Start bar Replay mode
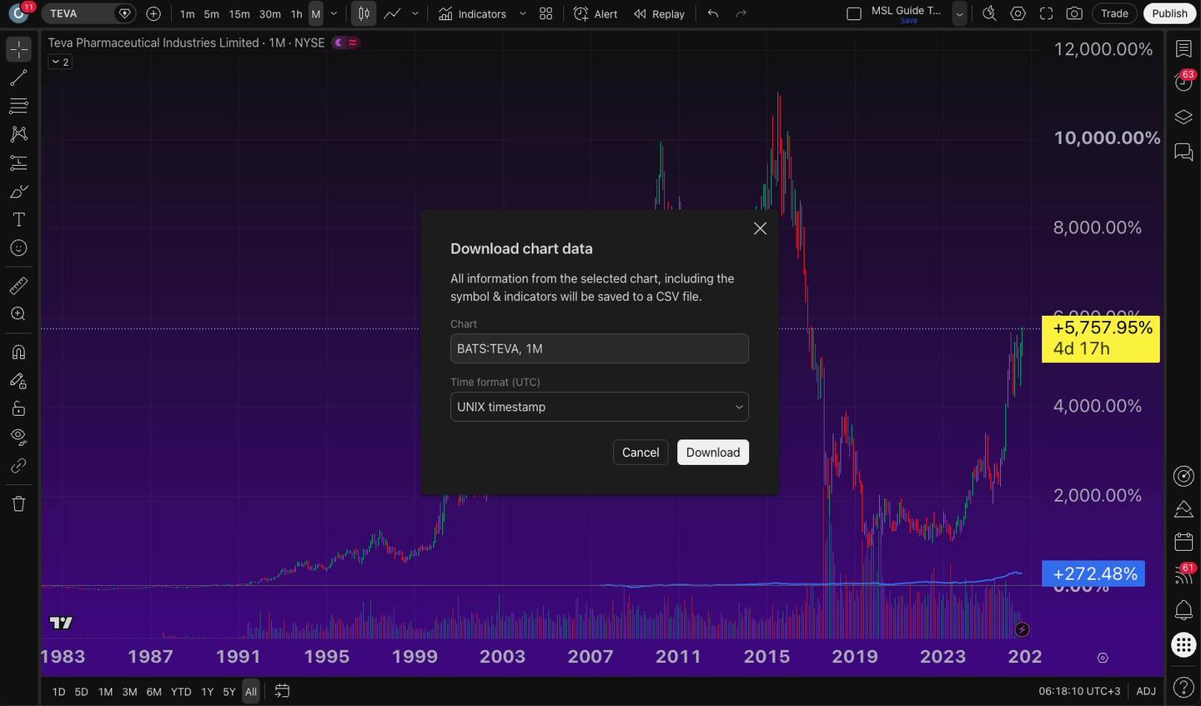The height and width of the screenshot is (706, 1201). click(x=659, y=14)
